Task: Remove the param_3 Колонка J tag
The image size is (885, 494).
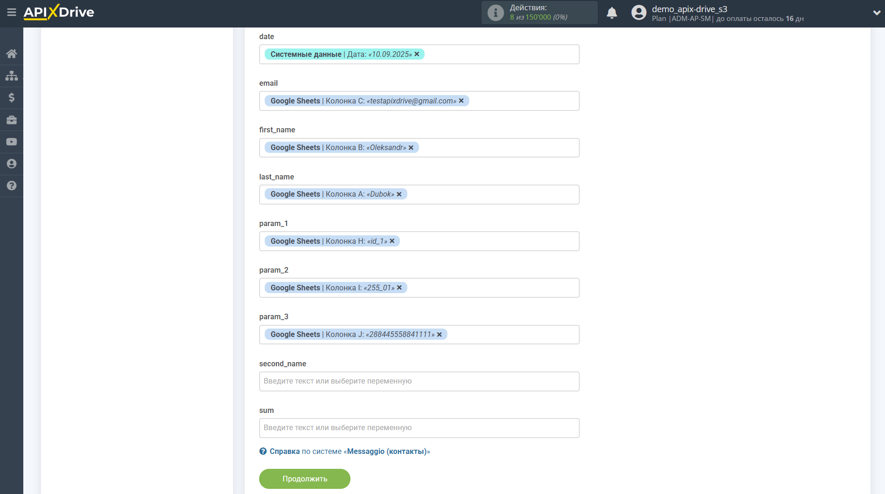Action: (x=439, y=335)
